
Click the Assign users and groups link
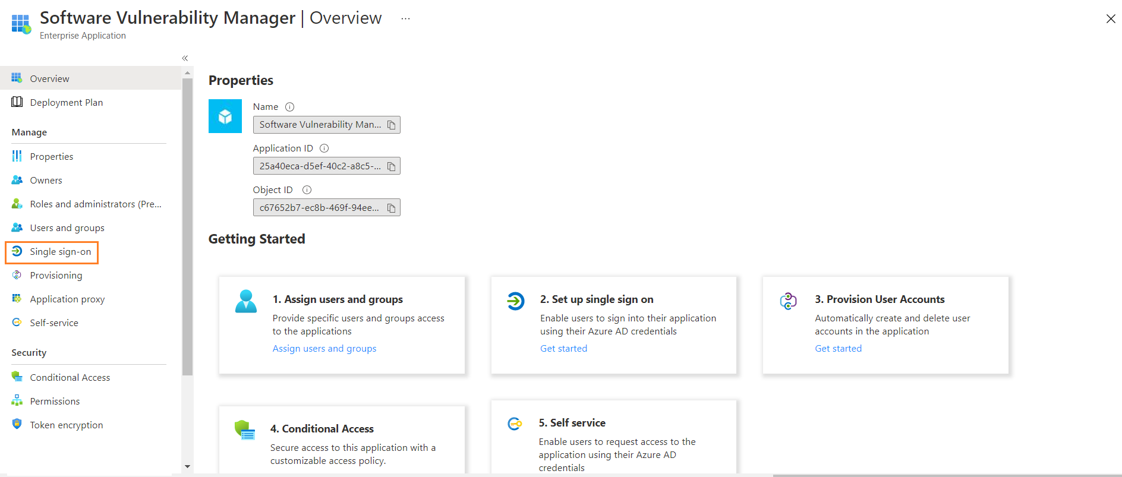pyautogui.click(x=324, y=349)
